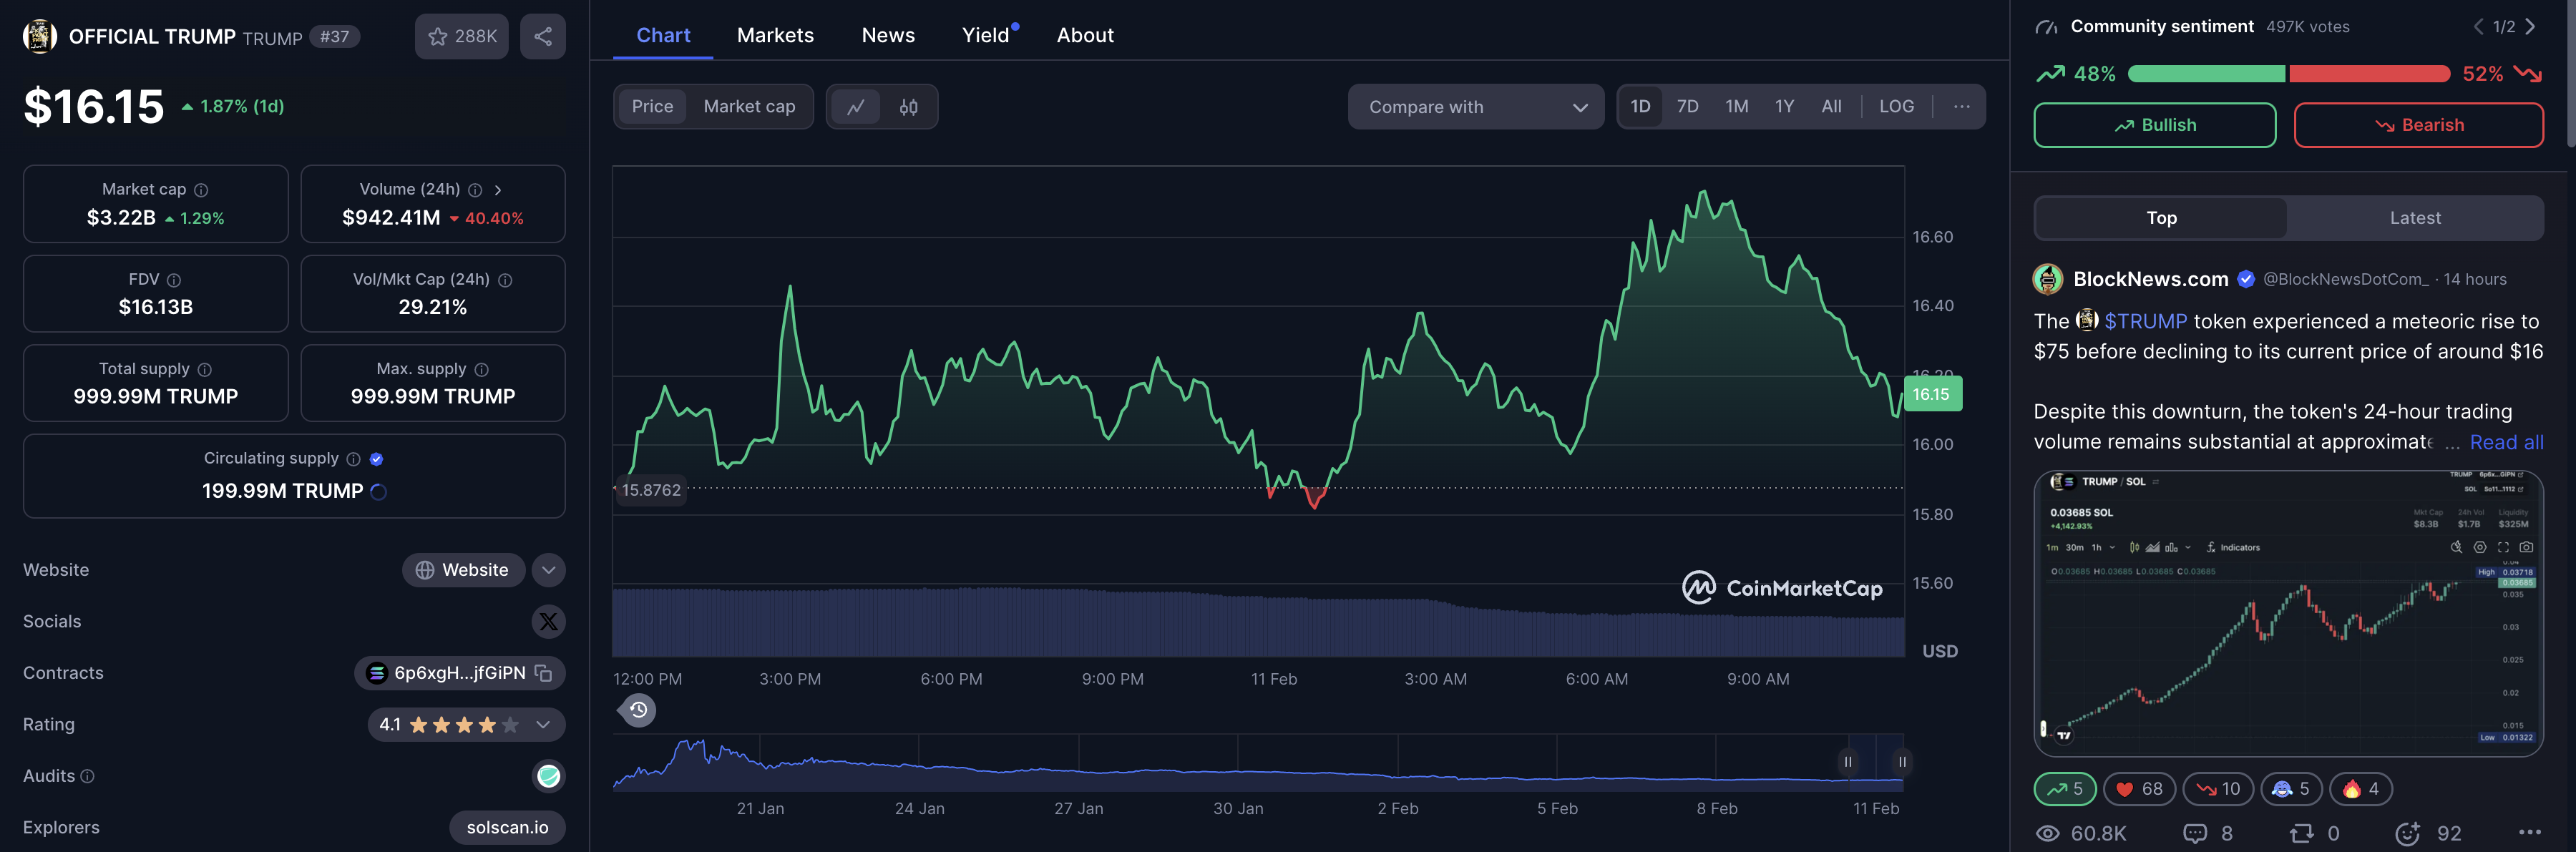The width and height of the screenshot is (2576, 852).
Task: Click Read all on the post
Action: coord(2506,442)
